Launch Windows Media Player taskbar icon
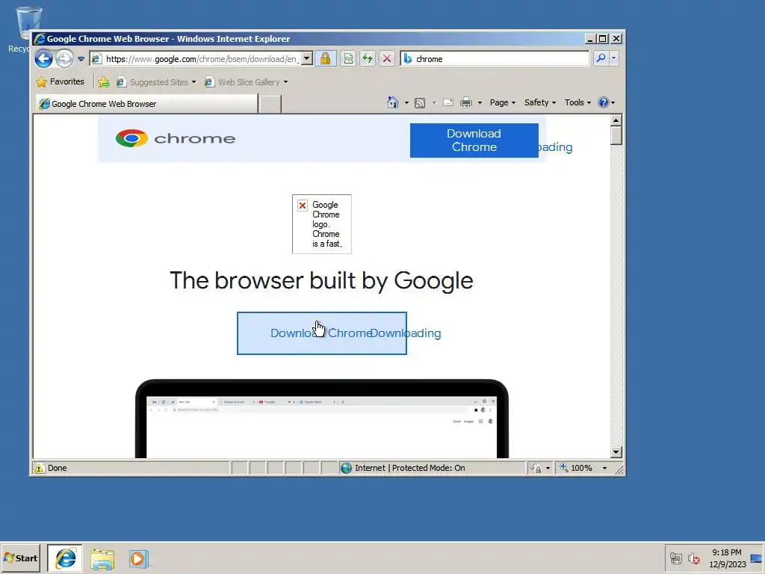This screenshot has width=765, height=574. click(x=138, y=559)
